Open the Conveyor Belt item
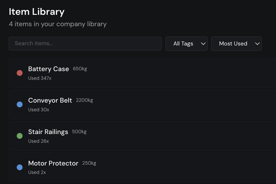Screen dimensions: 276x184 [143, 104]
